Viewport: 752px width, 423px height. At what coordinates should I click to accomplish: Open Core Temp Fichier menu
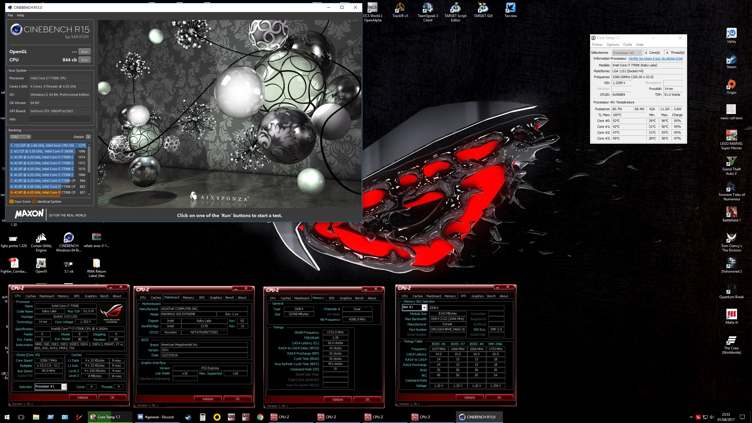point(597,45)
